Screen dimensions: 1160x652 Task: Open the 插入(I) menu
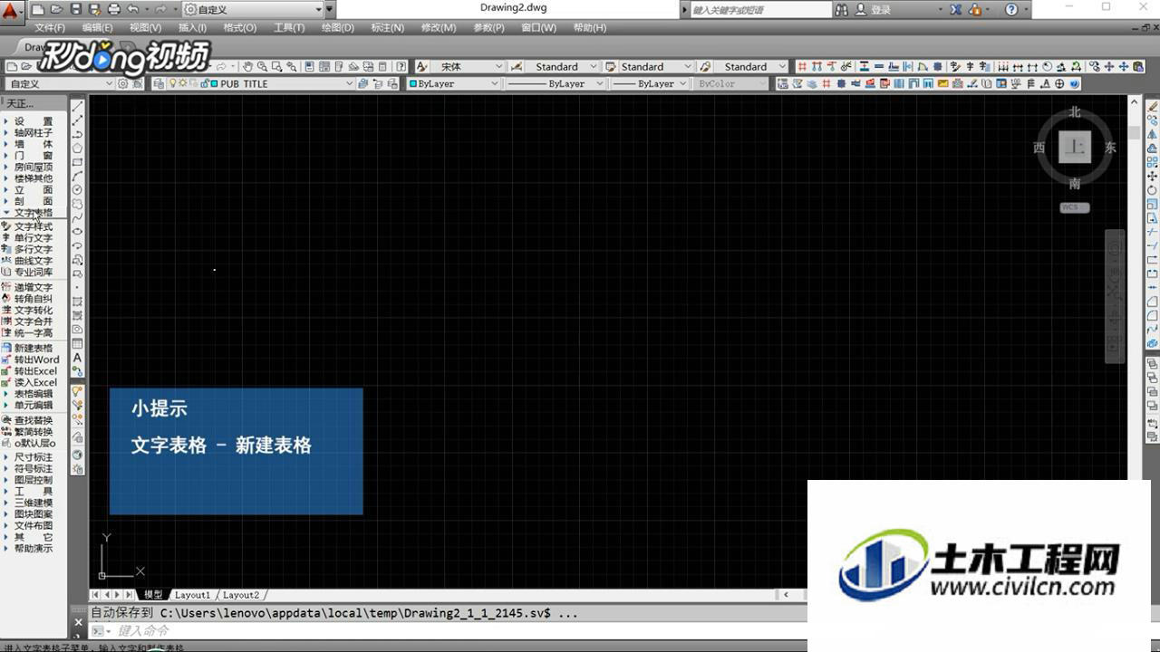(192, 28)
